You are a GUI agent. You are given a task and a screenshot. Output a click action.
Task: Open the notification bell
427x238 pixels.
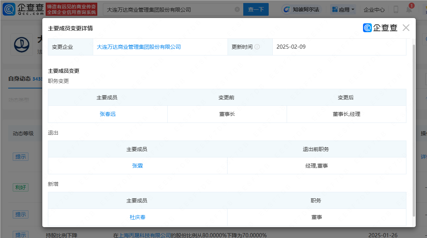coord(409,9)
